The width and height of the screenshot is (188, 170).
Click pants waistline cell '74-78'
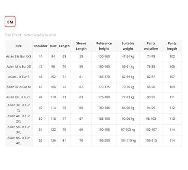(151, 56)
